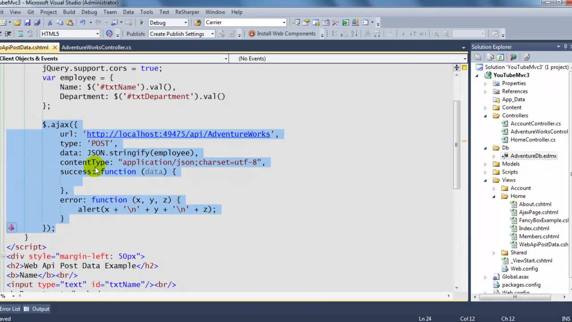Click the Extension Manager green arrow icon
This screenshot has width=572, height=322.
(345, 22)
